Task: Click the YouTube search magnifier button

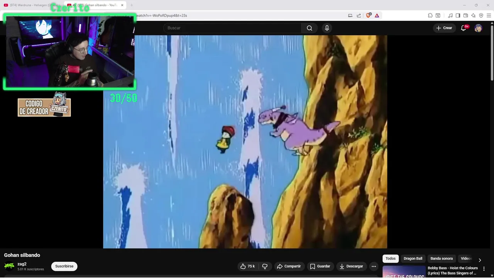Action: [310, 28]
